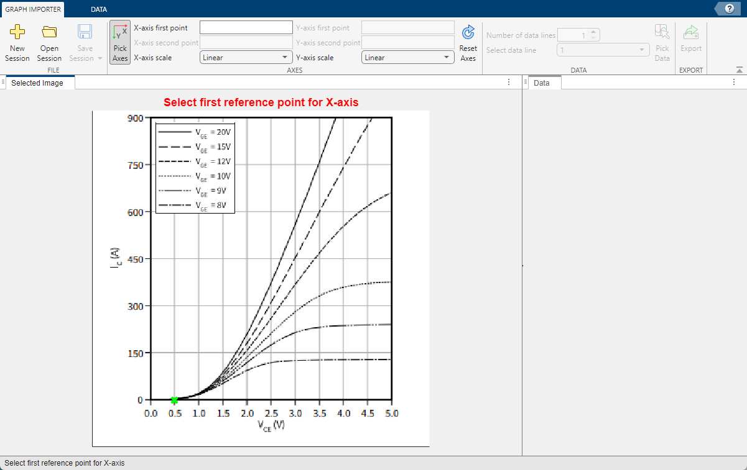
Task: Click the legend box in the graph image
Action: pos(195,168)
